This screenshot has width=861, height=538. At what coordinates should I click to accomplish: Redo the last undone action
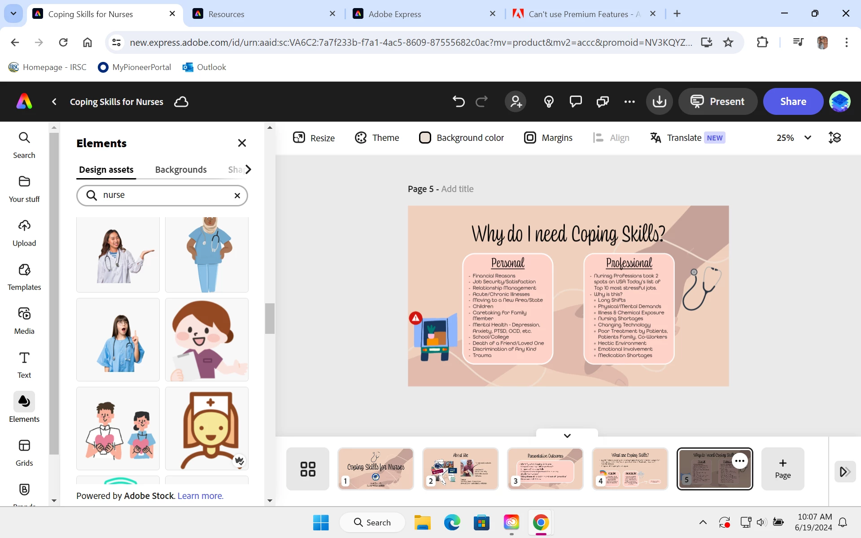482,102
